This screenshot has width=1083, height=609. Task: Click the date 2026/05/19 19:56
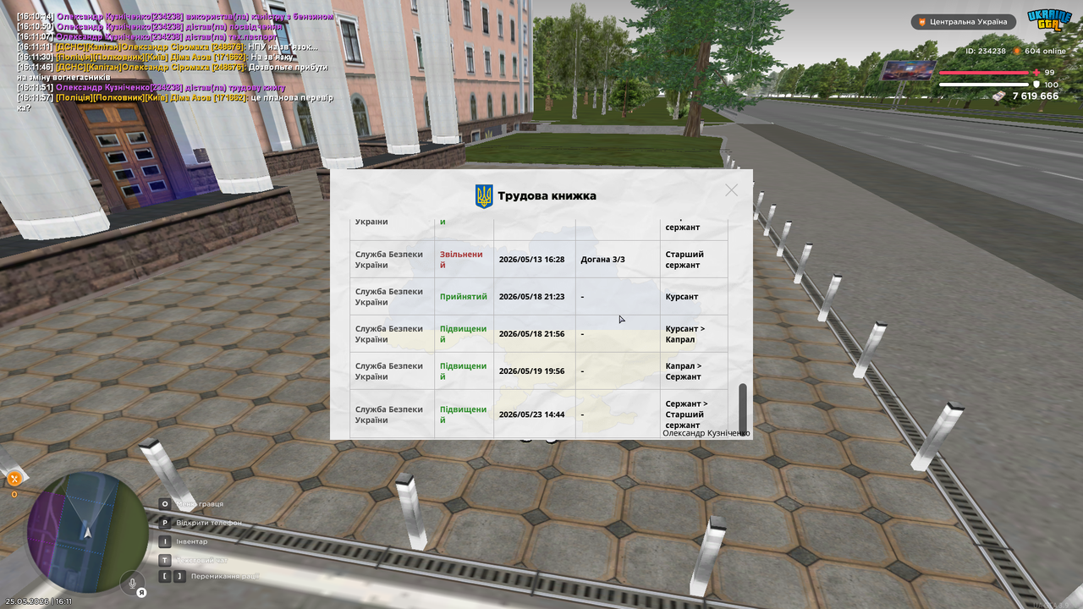click(531, 371)
